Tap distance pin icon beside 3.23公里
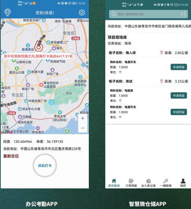The width and height of the screenshot is (191, 209). click(162, 81)
